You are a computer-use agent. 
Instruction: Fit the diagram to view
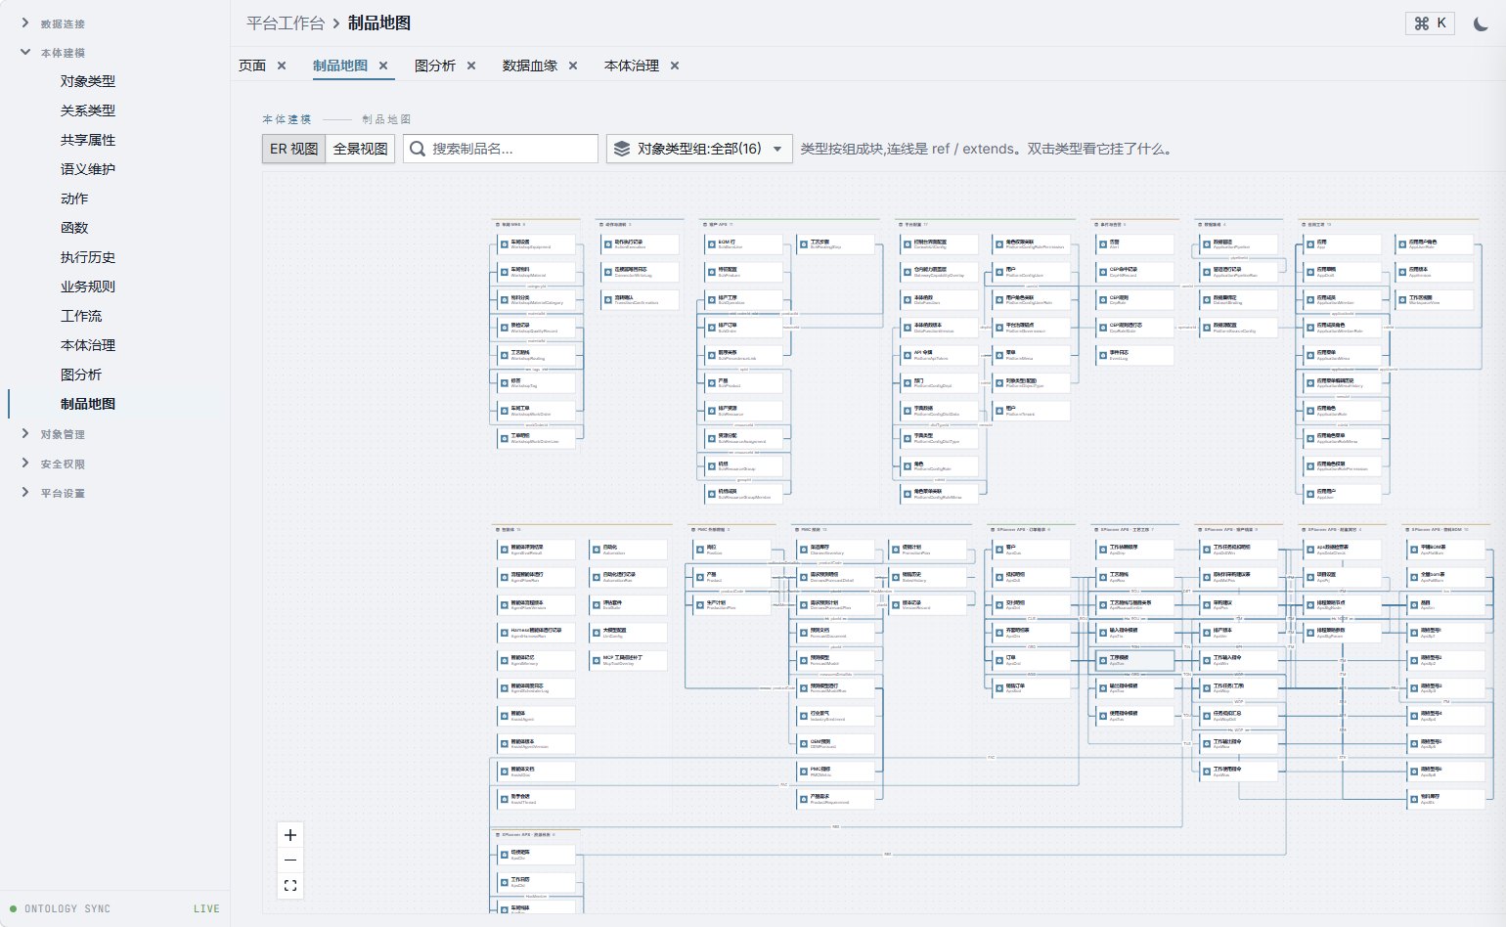(289, 886)
